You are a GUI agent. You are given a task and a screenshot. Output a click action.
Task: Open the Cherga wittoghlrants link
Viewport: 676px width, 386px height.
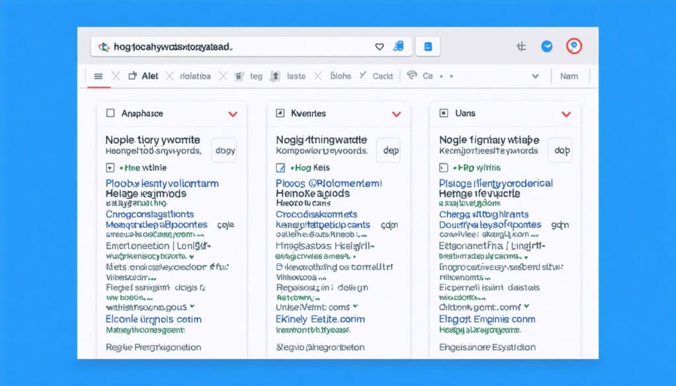click(484, 214)
